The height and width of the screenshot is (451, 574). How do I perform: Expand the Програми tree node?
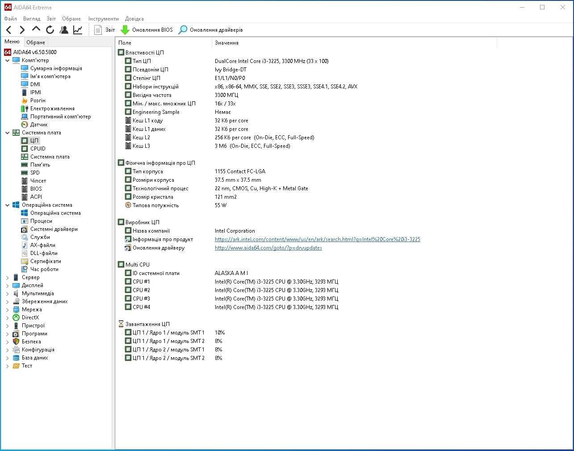(7, 334)
